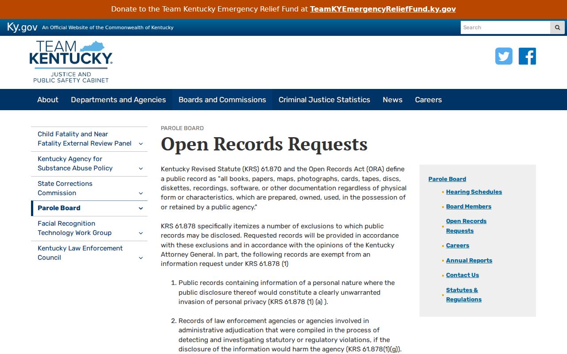Click the search magnifier button
Image resolution: width=567 pixels, height=354 pixels.
(558, 27)
